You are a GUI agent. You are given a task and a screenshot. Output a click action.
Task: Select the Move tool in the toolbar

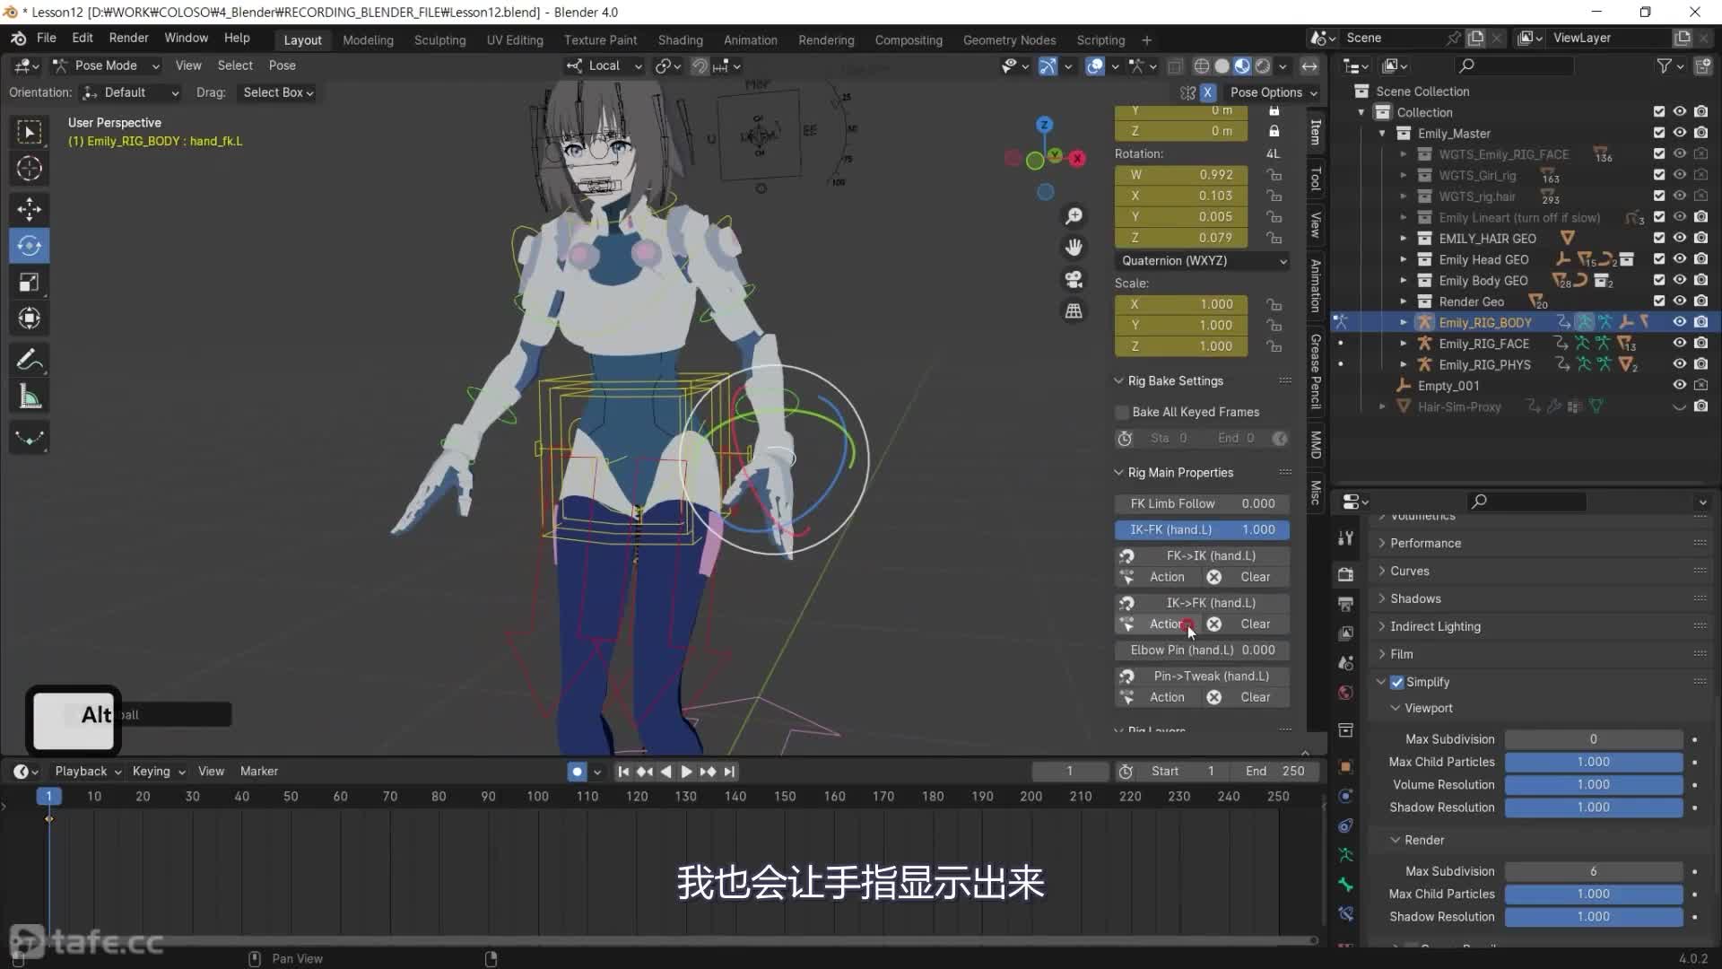(30, 208)
